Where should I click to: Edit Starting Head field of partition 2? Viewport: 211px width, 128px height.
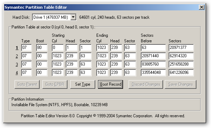click(x=72, y=56)
